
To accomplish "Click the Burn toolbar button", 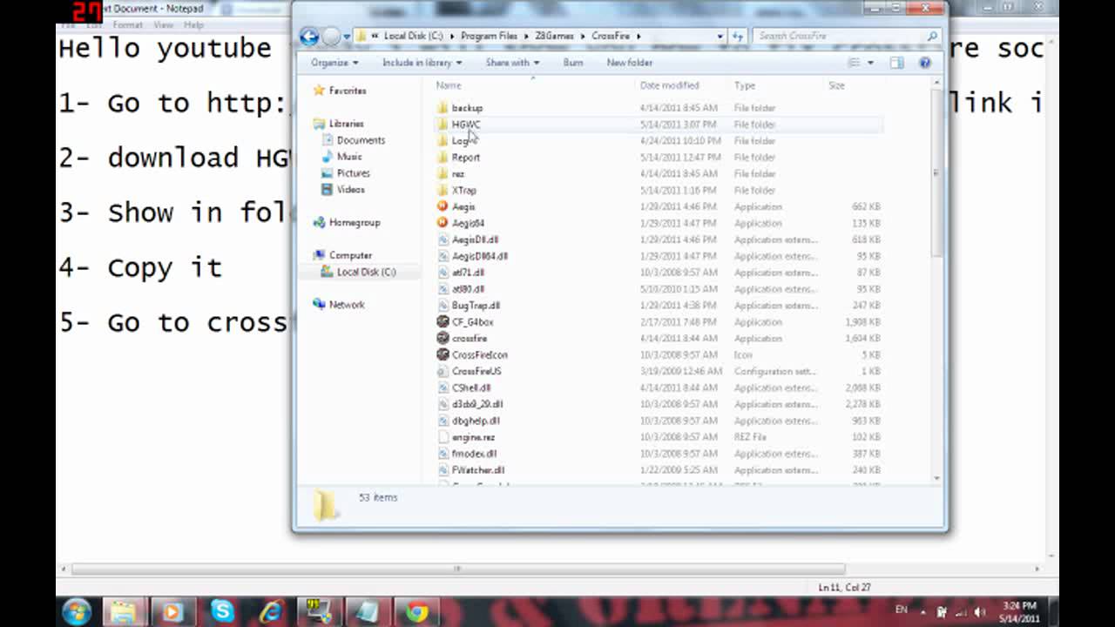I will pyautogui.click(x=573, y=63).
